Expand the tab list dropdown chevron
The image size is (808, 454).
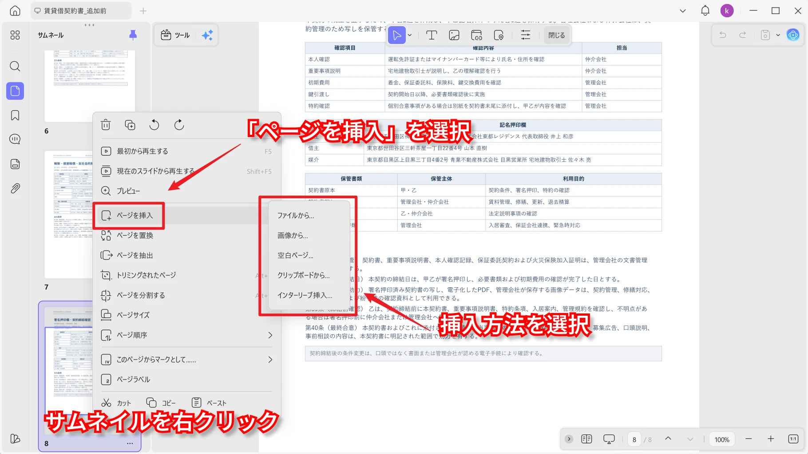(x=683, y=11)
